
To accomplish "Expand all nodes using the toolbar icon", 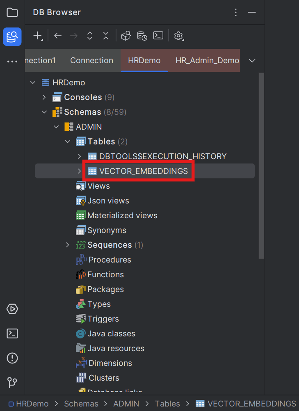I will point(89,36).
